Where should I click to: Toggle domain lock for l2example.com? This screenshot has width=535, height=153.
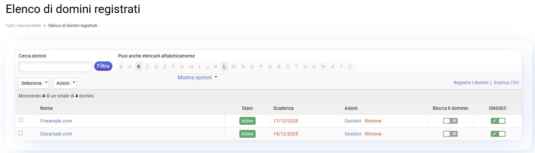(450, 134)
